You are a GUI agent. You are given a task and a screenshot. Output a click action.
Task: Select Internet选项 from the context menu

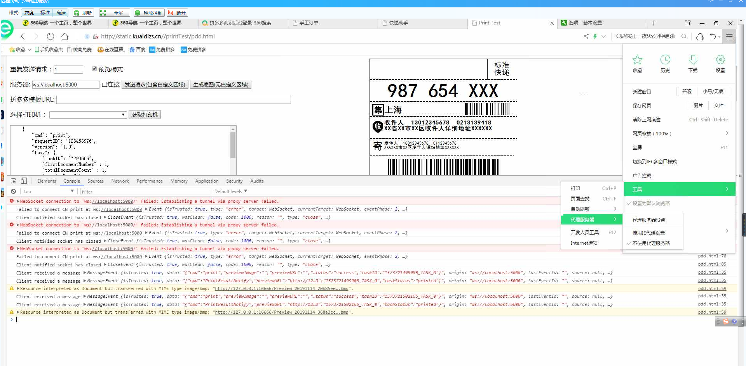click(x=584, y=243)
